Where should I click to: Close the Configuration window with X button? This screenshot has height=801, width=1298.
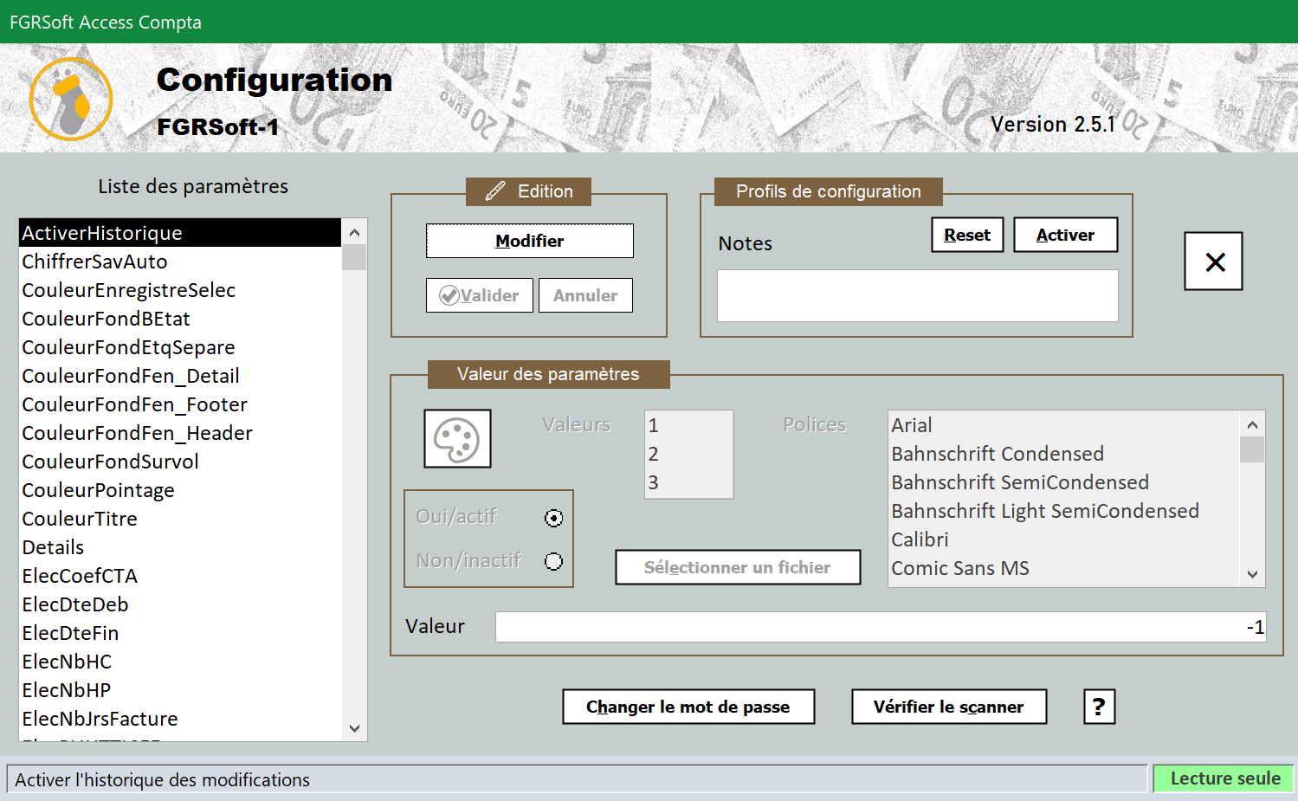(1213, 261)
